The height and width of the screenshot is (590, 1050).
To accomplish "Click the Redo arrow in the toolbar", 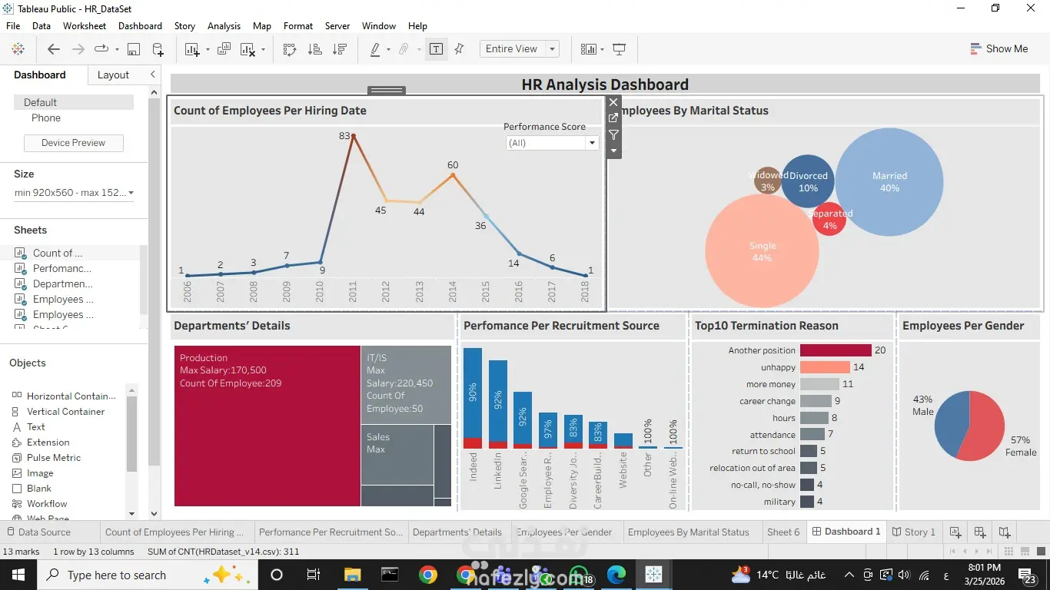I will pyautogui.click(x=78, y=49).
